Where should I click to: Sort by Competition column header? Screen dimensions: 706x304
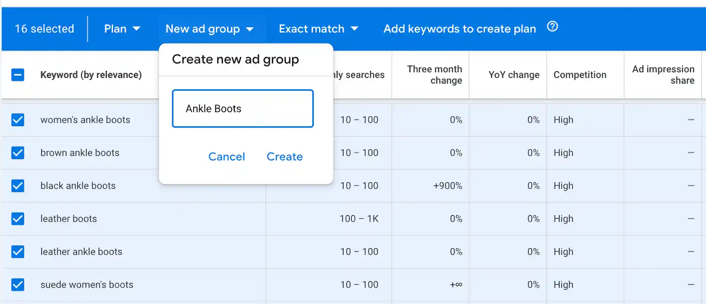(580, 75)
